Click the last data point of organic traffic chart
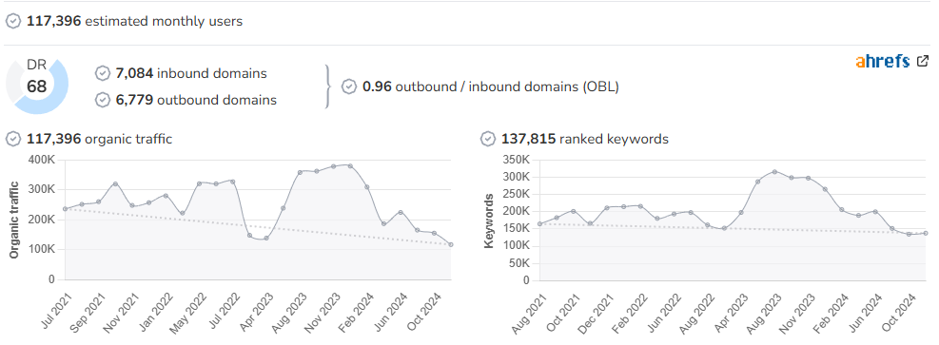 pyautogui.click(x=450, y=244)
